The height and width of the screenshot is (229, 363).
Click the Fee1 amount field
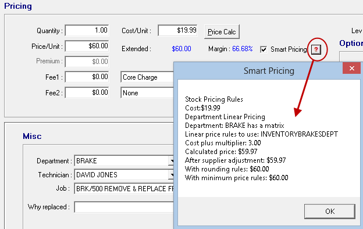point(87,77)
